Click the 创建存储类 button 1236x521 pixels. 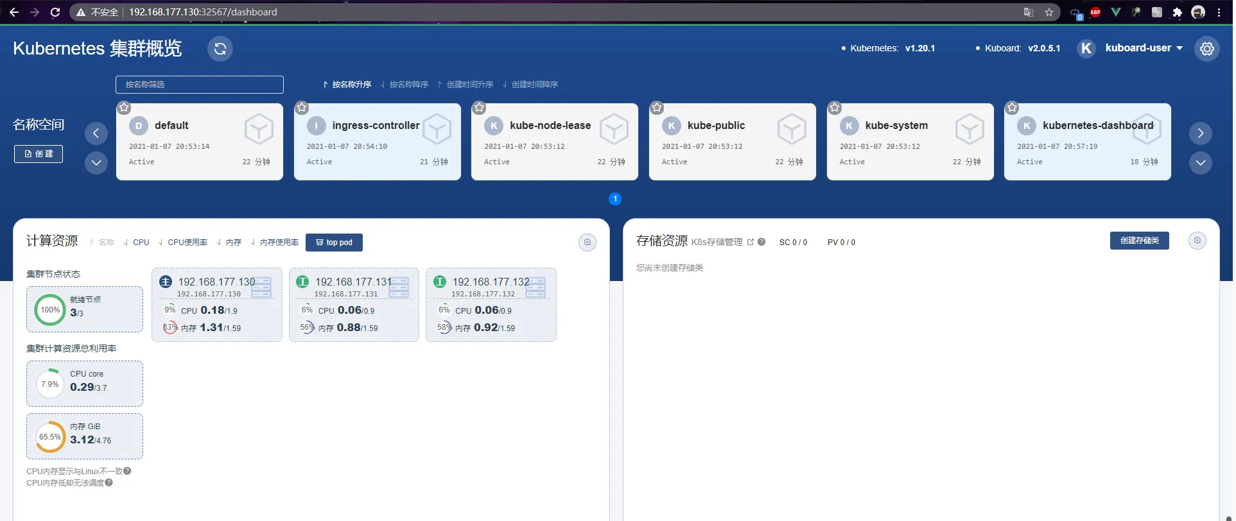point(1139,241)
